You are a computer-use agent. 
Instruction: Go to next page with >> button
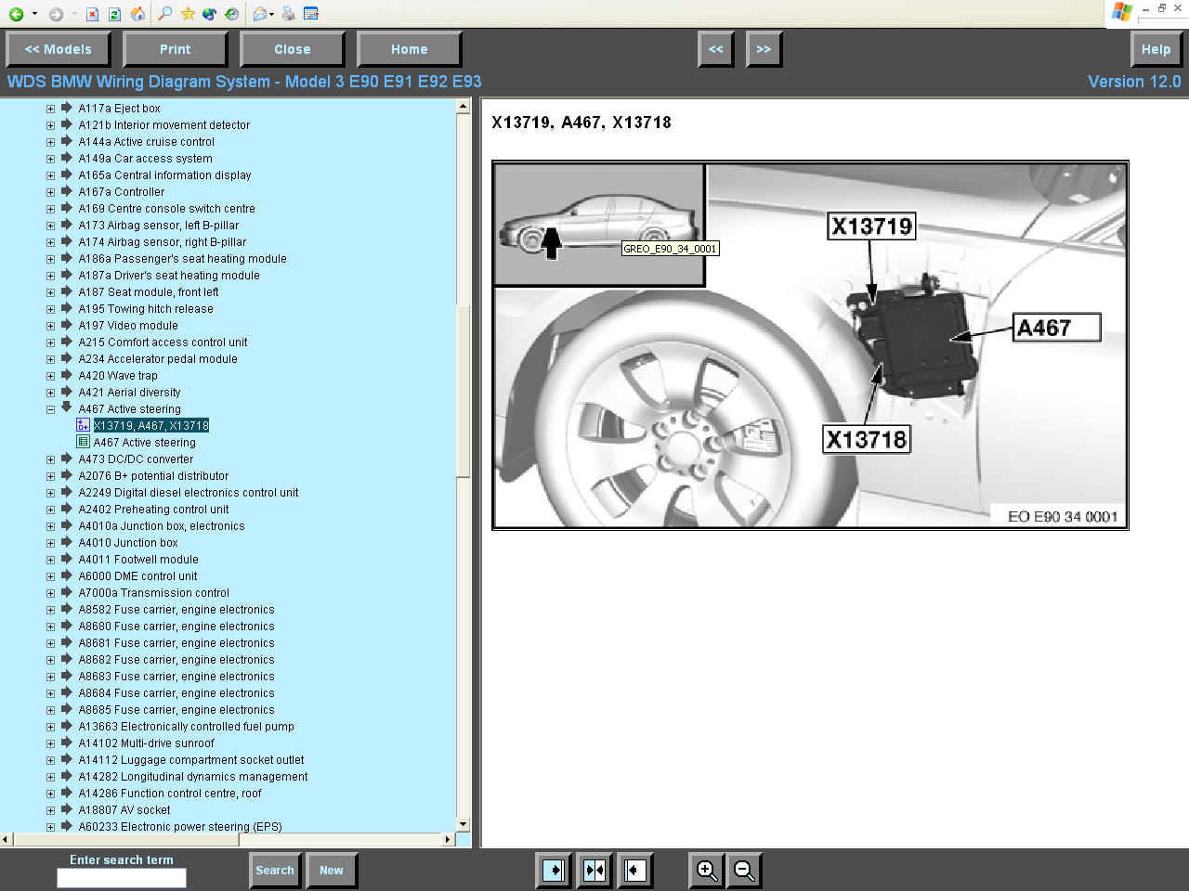pyautogui.click(x=764, y=49)
